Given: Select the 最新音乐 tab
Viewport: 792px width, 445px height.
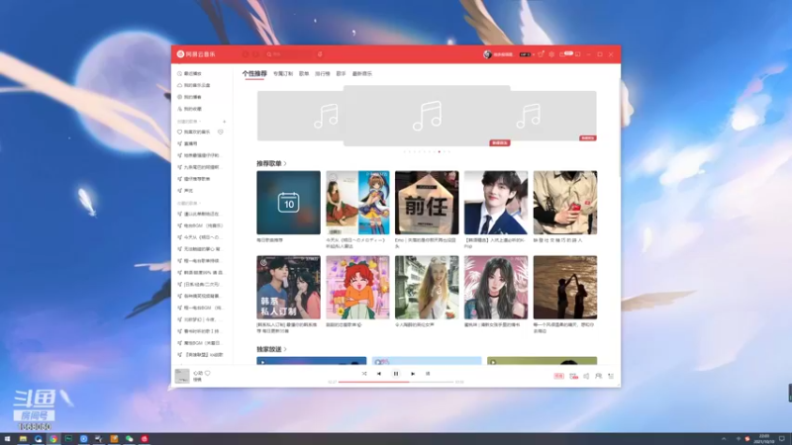Looking at the screenshot, I should [x=361, y=73].
